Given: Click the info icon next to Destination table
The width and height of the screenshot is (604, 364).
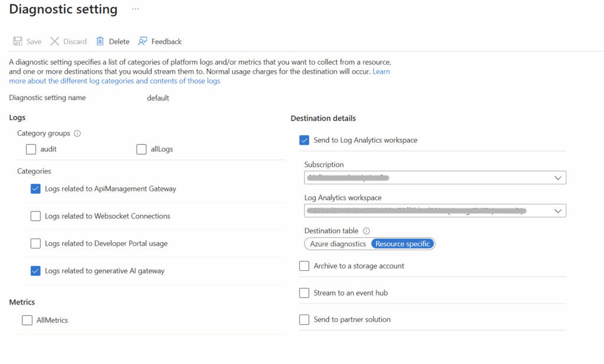Looking at the screenshot, I should tap(366, 231).
